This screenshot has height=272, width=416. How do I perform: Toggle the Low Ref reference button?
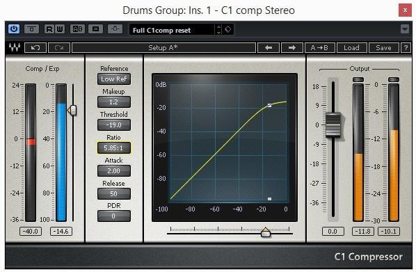pos(114,79)
